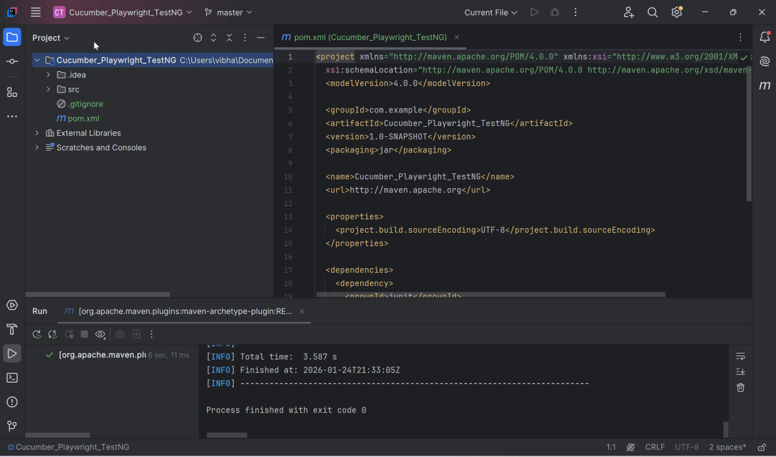The image size is (776, 457).
Task: Click Select Opened File target icon
Action: [x=198, y=38]
